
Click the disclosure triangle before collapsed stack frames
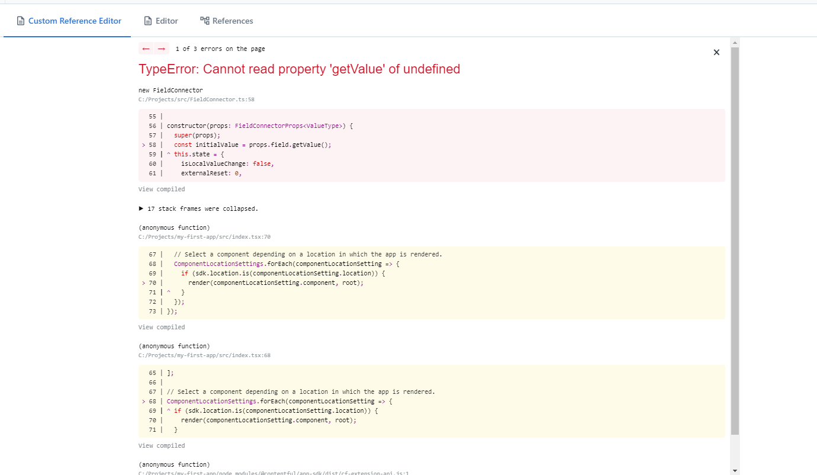point(141,208)
